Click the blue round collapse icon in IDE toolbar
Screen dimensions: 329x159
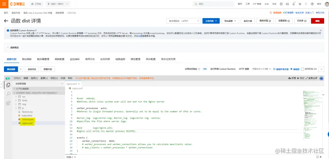click(x=321, y=78)
